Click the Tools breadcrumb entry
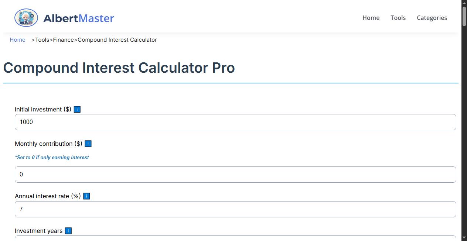This screenshot has height=241, width=467. (42, 39)
